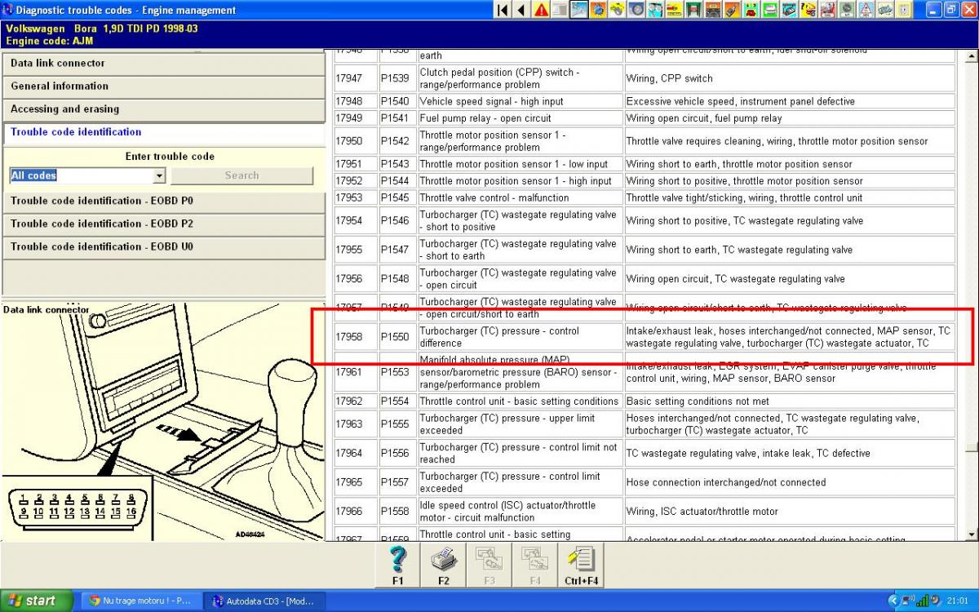Viewport: 979px width, 612px height.
Task: Open the All codes dropdown arrow
Action: [x=158, y=175]
